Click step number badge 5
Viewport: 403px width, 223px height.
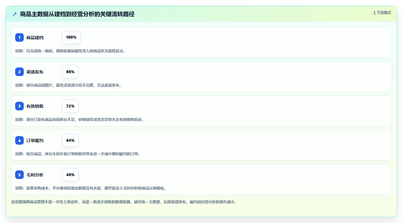19,175
